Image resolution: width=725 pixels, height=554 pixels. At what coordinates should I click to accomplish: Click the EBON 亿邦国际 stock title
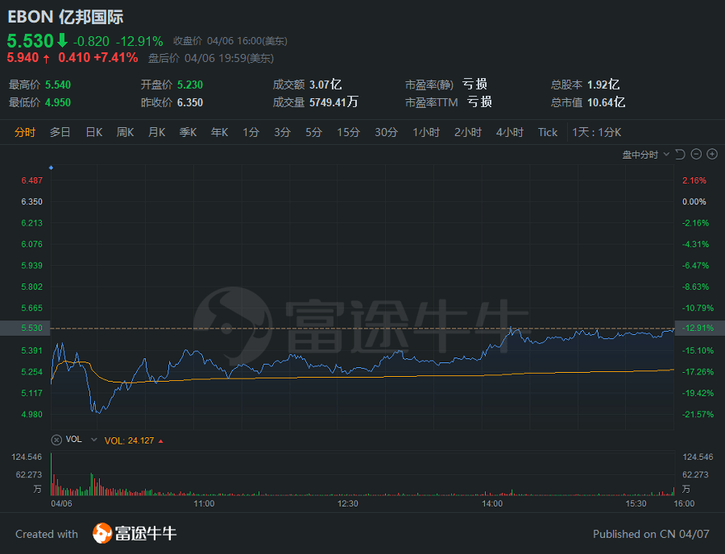[x=66, y=17]
